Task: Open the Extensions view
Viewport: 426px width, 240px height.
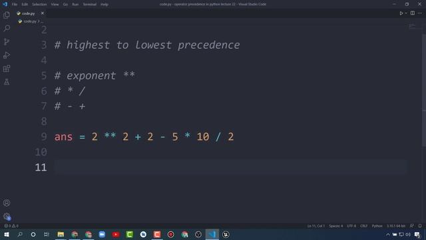Action: coord(7,68)
